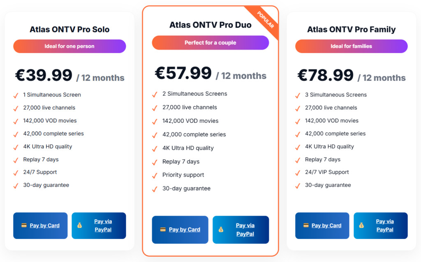Click checkmark beside 1 Simultaneous Screen
Viewport: 421px width, 262px height.
[16, 95]
